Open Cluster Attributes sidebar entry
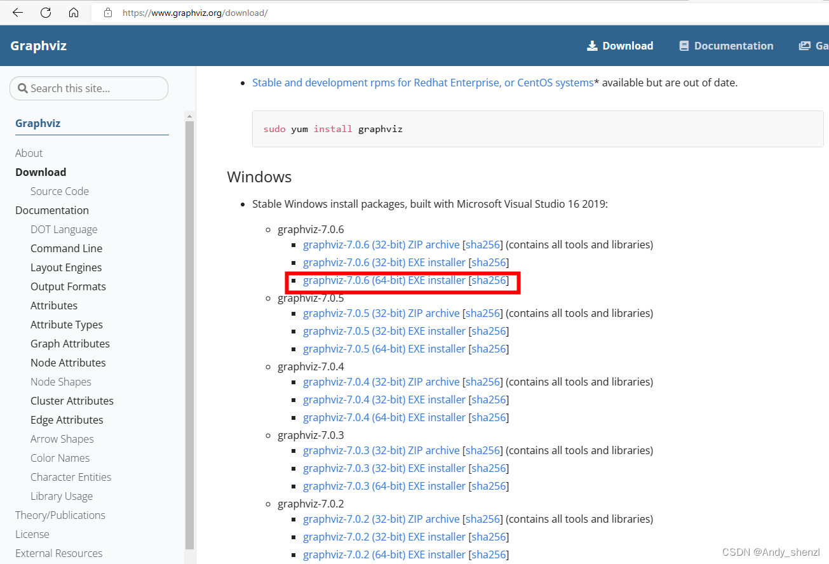The image size is (829, 564). tap(72, 401)
